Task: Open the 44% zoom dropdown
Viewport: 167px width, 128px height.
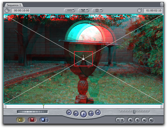Action: tap(70, 10)
